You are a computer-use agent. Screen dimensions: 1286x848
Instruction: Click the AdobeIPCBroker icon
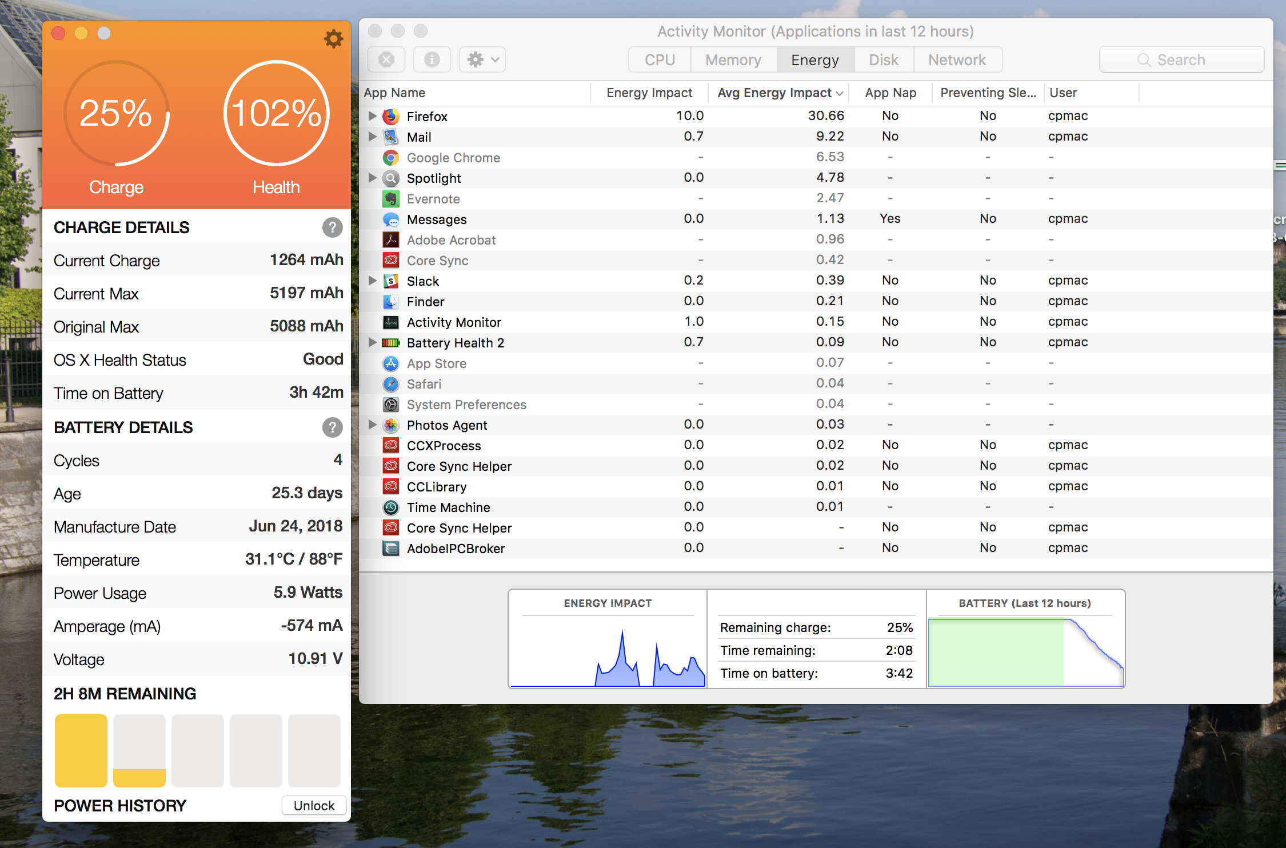coord(391,549)
